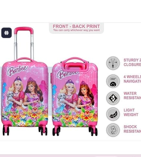Click the Barbie logo on left suitcase
Viewport: 141px width, 157px height.
pos(17,70)
